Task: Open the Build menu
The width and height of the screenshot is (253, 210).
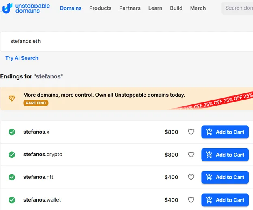Action: point(176,8)
